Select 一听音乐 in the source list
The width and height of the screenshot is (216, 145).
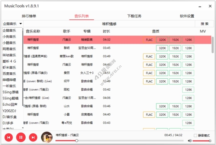9,86
